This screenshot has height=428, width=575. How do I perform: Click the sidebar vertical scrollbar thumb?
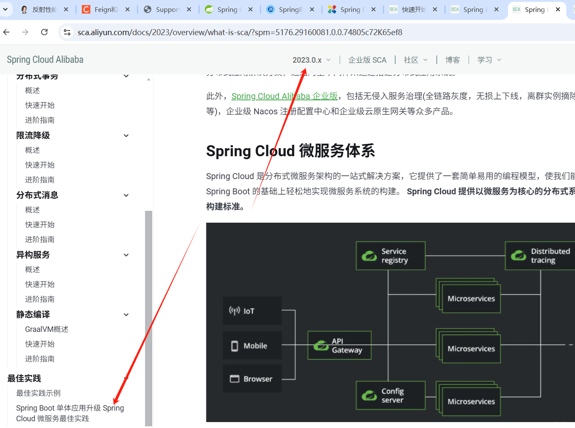coord(148,318)
